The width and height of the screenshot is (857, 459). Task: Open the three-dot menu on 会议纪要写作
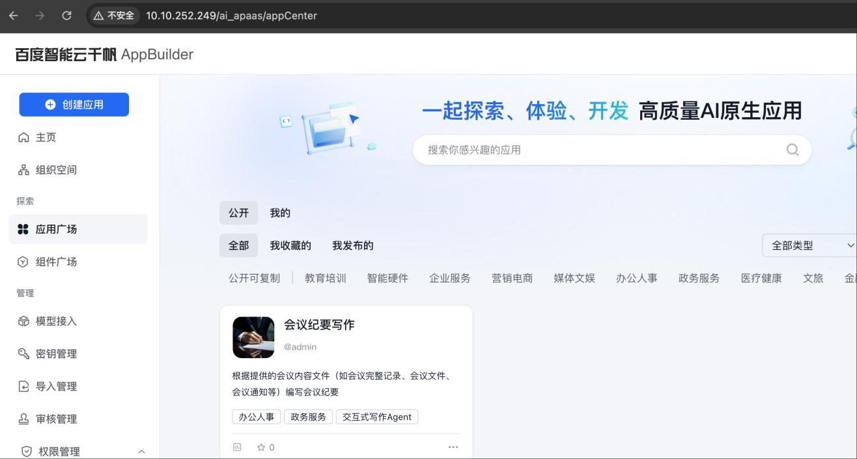[453, 447]
